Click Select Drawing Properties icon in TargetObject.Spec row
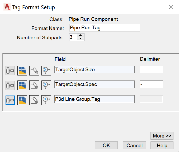Screen dimensions: 179x152 coord(22,85)
